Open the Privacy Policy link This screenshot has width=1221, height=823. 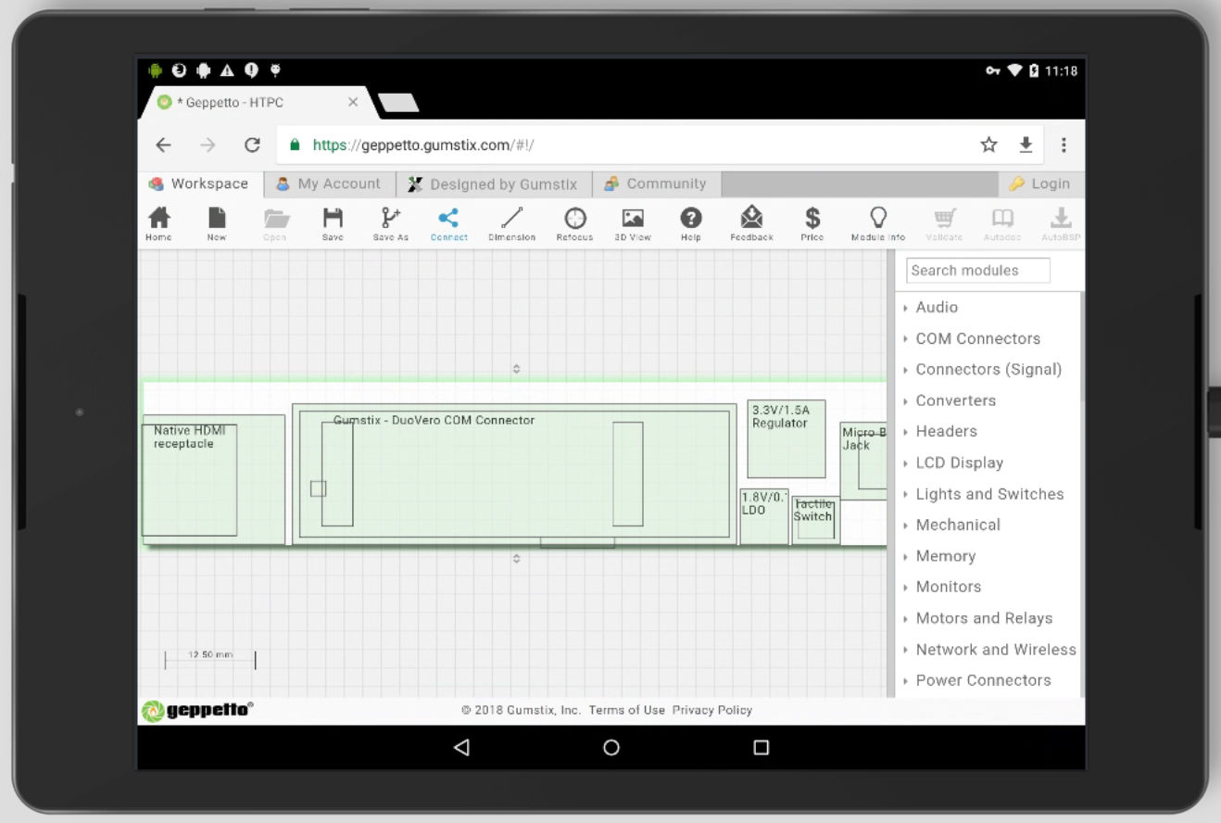click(712, 710)
